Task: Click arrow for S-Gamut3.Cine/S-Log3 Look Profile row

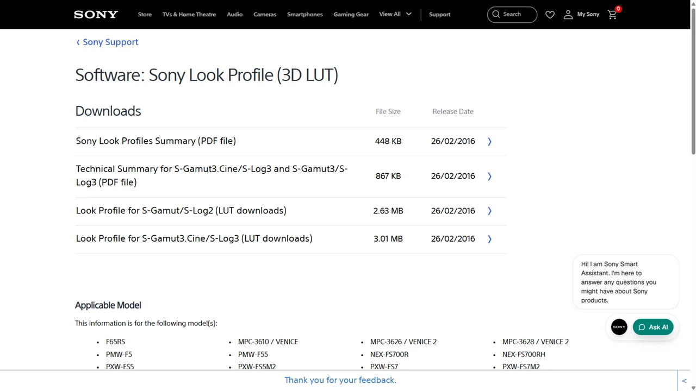Action: (x=489, y=239)
